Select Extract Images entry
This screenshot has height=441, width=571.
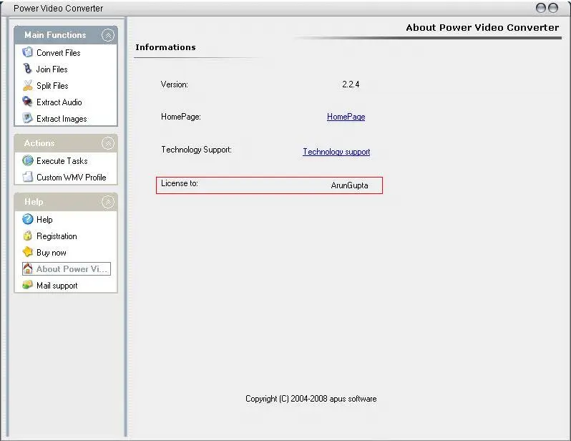[62, 119]
